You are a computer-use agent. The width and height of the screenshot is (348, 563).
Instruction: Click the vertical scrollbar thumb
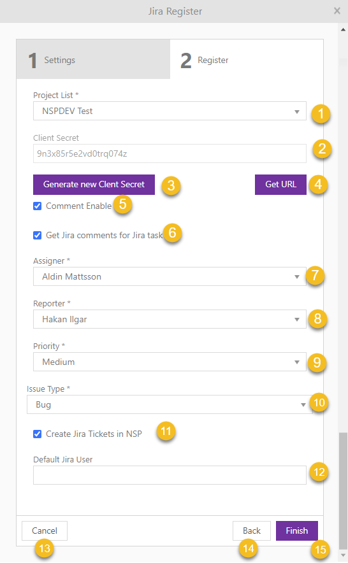tap(343, 490)
